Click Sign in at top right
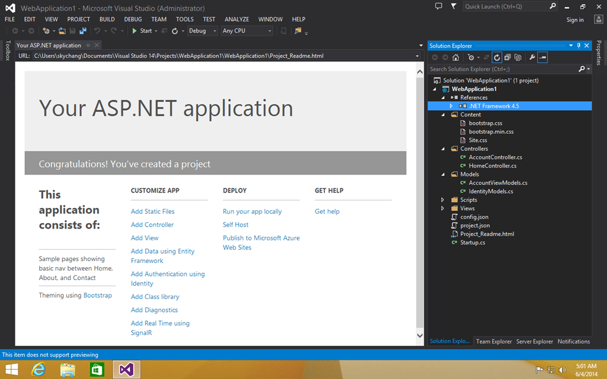Viewport: 607px width, 379px height. [575, 20]
